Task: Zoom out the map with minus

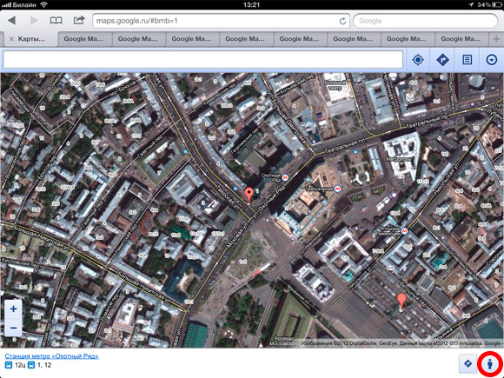Action: coord(13,328)
